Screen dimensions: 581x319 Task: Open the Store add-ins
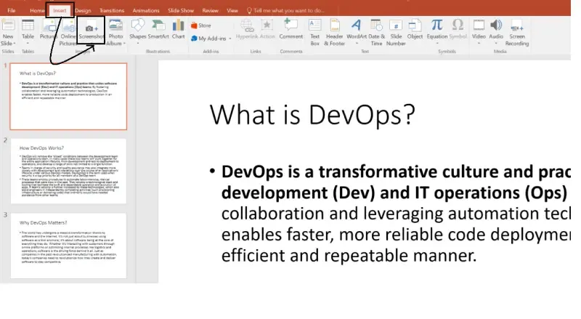[201, 25]
